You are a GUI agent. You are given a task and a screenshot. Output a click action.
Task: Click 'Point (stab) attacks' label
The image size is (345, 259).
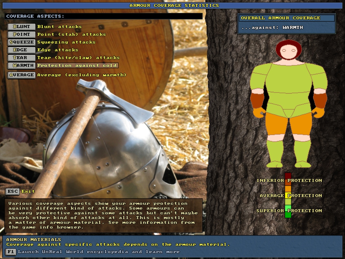(x=71, y=34)
